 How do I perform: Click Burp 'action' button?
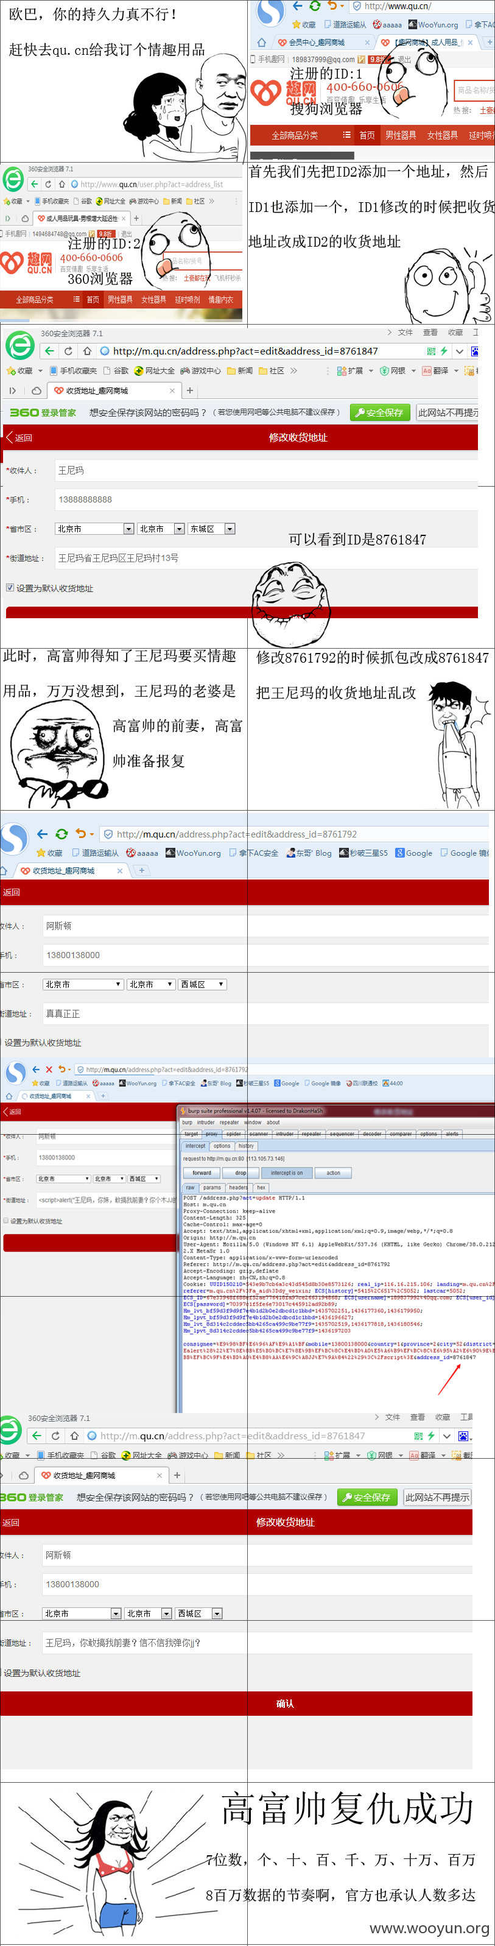coord(333,1173)
